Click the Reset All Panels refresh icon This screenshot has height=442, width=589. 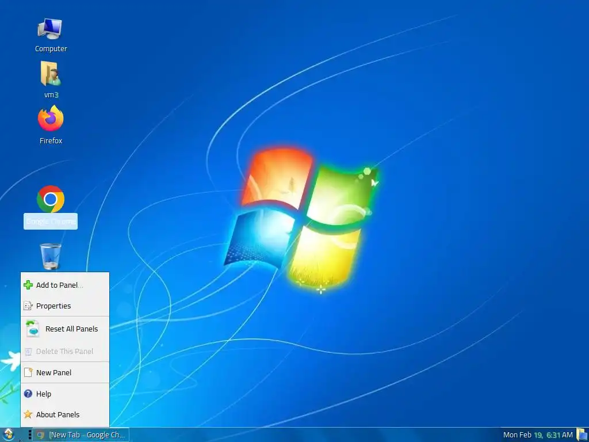(x=33, y=329)
